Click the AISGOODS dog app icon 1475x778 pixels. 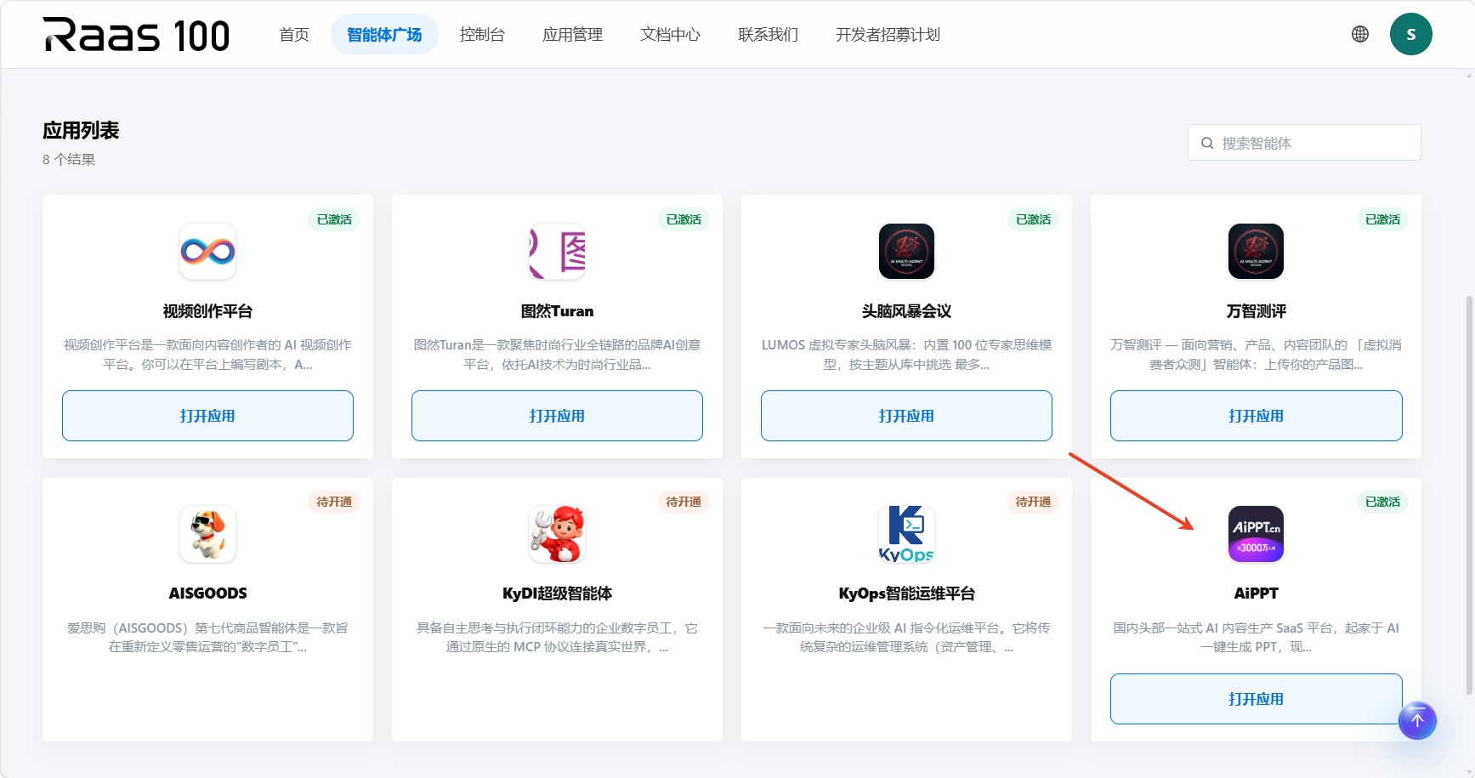207,534
